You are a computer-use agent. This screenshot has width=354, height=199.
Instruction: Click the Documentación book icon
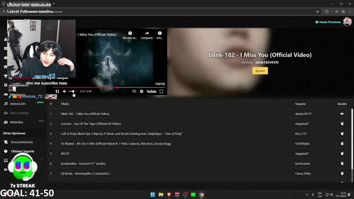6,142
